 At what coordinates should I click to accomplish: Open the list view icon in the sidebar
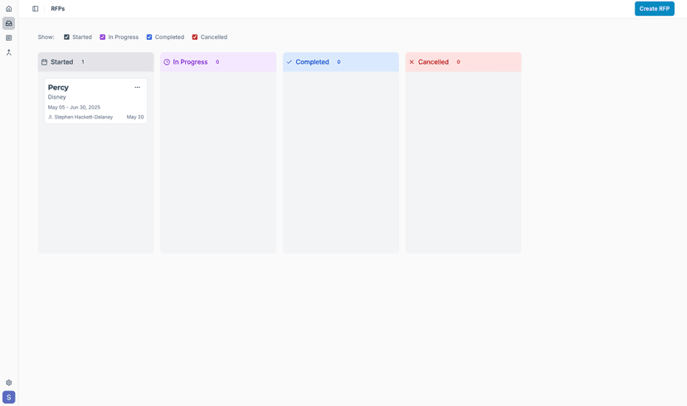tap(8, 38)
